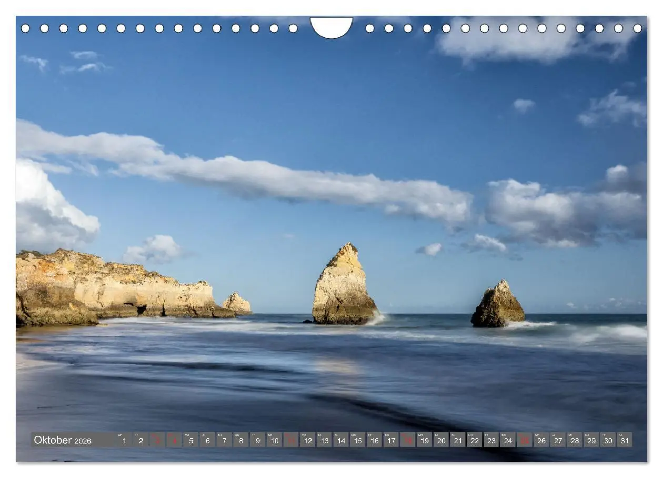Select day 9 in the date strip

pyautogui.click(x=257, y=440)
